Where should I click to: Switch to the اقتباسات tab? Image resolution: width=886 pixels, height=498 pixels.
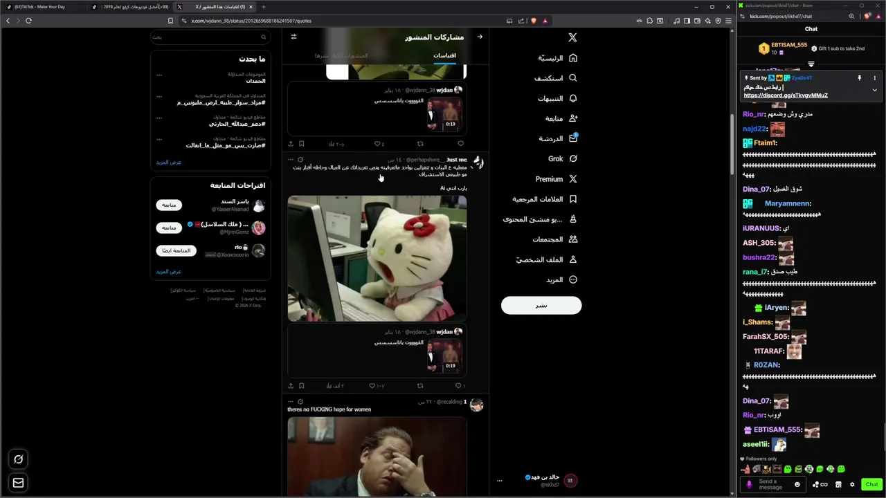click(444, 55)
